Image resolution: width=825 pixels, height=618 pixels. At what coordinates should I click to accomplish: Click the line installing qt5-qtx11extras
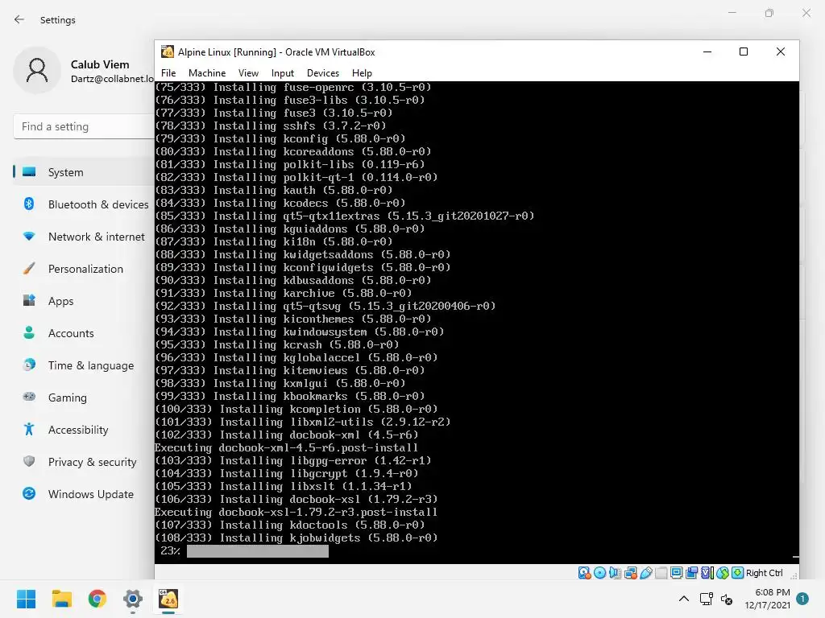(x=345, y=216)
